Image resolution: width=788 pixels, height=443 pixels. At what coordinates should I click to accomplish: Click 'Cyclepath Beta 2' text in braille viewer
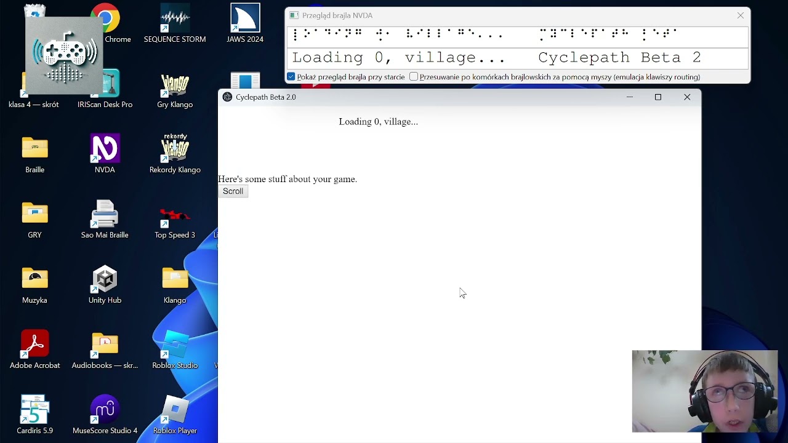point(620,57)
